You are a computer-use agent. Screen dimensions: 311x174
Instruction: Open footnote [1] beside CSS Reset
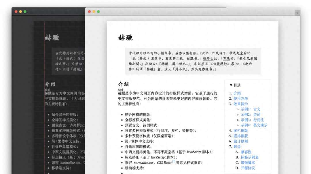(174, 162)
